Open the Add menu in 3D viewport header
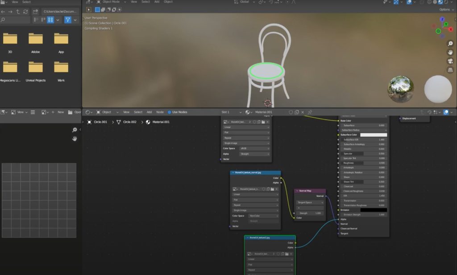The width and height of the screenshot is (457, 275). pyautogui.click(x=157, y=2)
